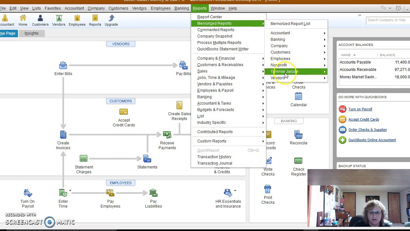
Task: Expand Budgets & Forecasts submenu
Action: point(229,110)
